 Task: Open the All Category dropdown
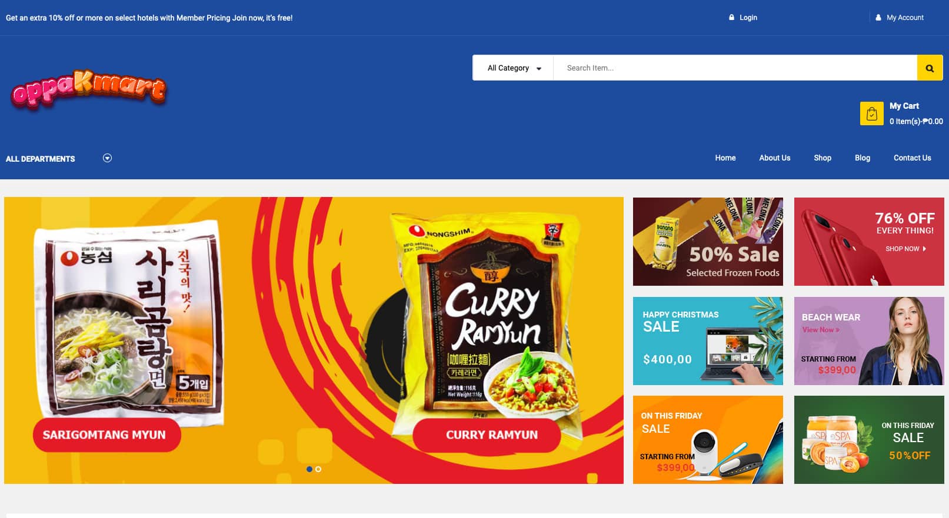514,68
